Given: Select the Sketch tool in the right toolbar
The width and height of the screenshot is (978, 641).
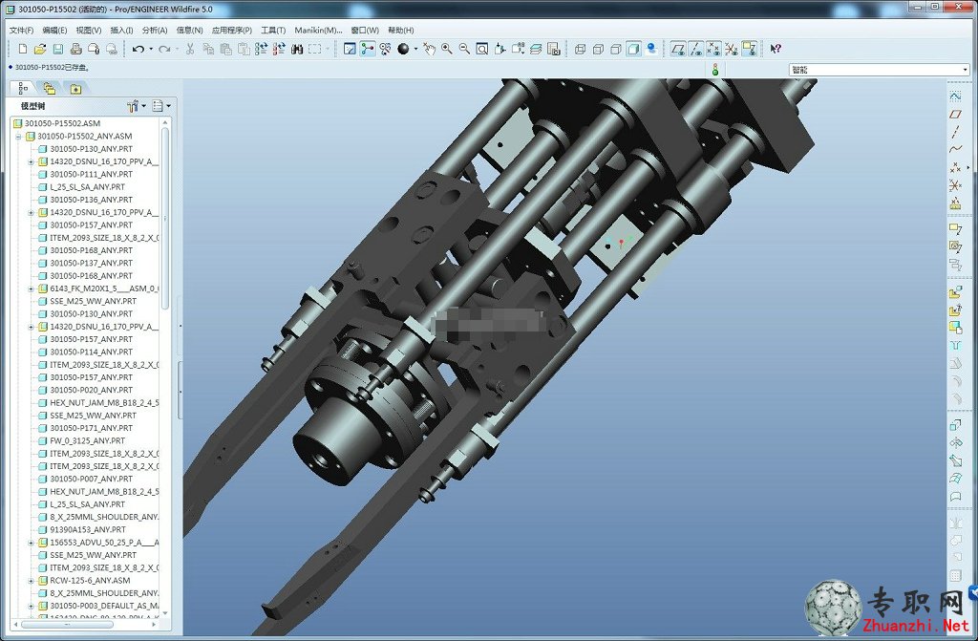Looking at the screenshot, I should (955, 96).
